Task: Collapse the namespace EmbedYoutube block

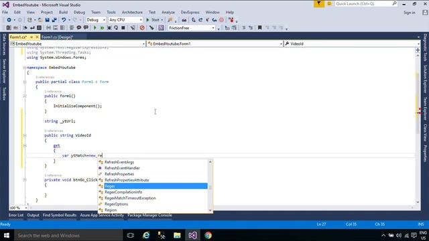Action: click(x=25, y=68)
